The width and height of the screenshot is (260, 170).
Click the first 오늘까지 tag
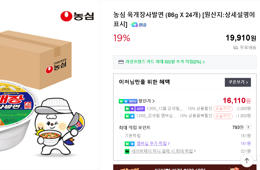pyautogui.click(x=223, y=109)
